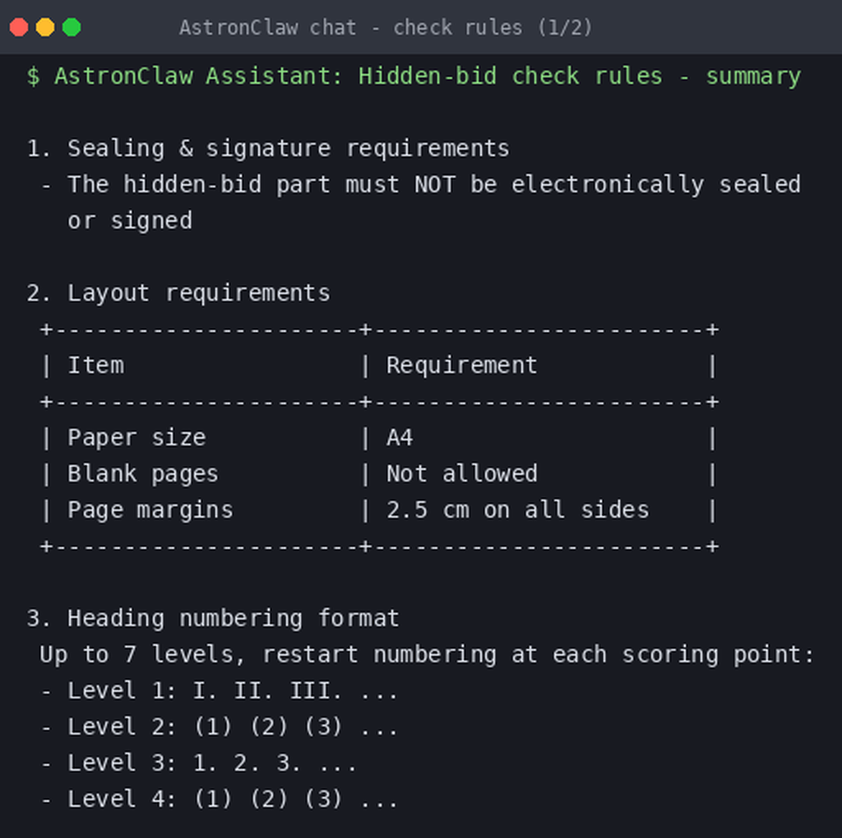Viewport: 842px width, 838px height.
Task: Click the word NOT in the sealing rule
Action: 434,185
